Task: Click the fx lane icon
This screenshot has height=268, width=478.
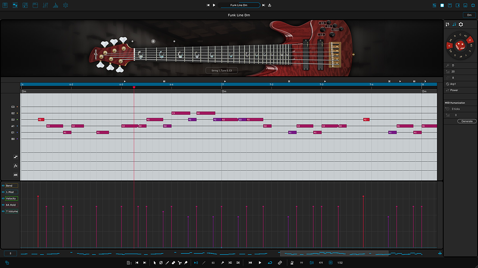Action: (x=16, y=166)
